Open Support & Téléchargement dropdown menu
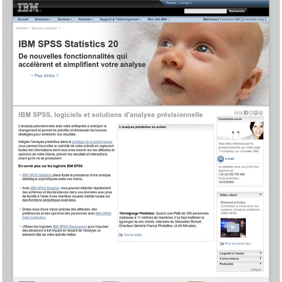The height and width of the screenshot is (282, 282). pos(120,19)
